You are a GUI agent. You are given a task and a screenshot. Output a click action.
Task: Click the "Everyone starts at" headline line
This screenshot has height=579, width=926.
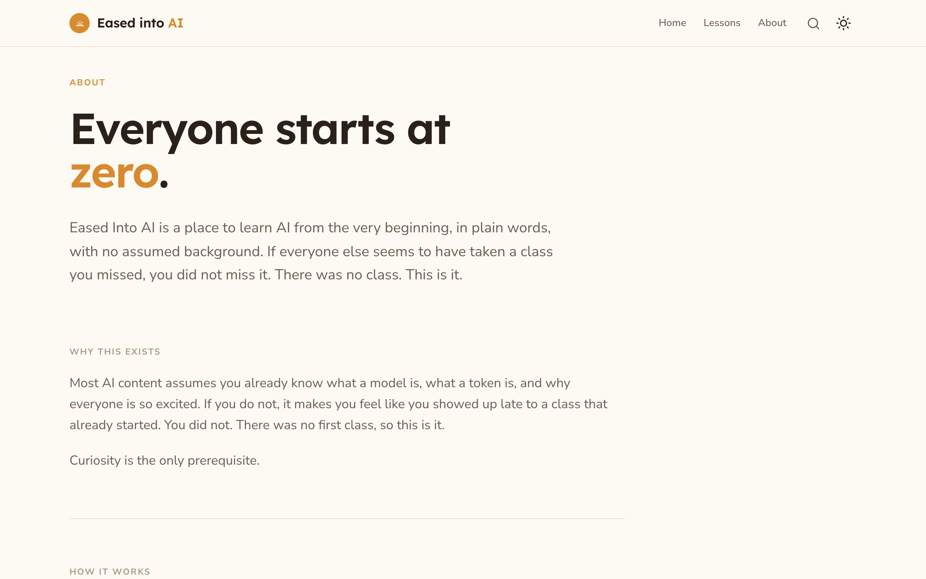pyautogui.click(x=260, y=130)
